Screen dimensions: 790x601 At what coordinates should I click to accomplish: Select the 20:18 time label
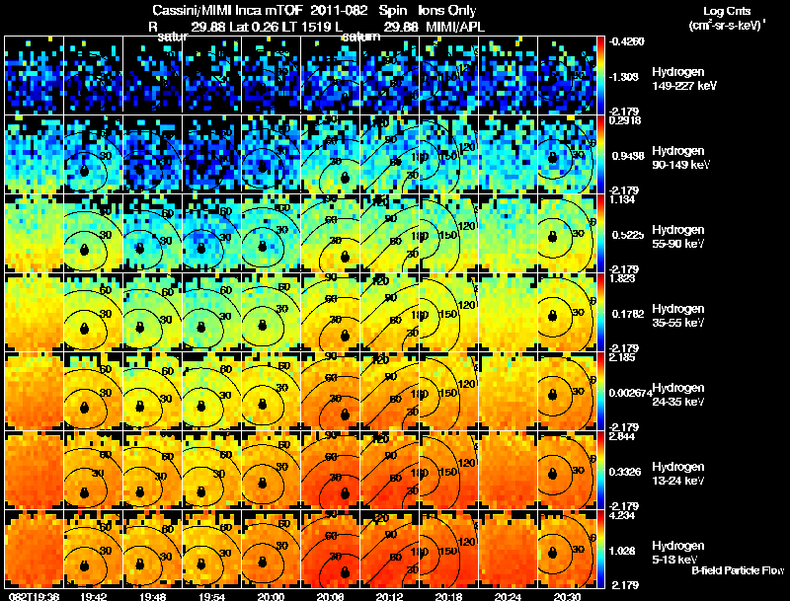[449, 596]
